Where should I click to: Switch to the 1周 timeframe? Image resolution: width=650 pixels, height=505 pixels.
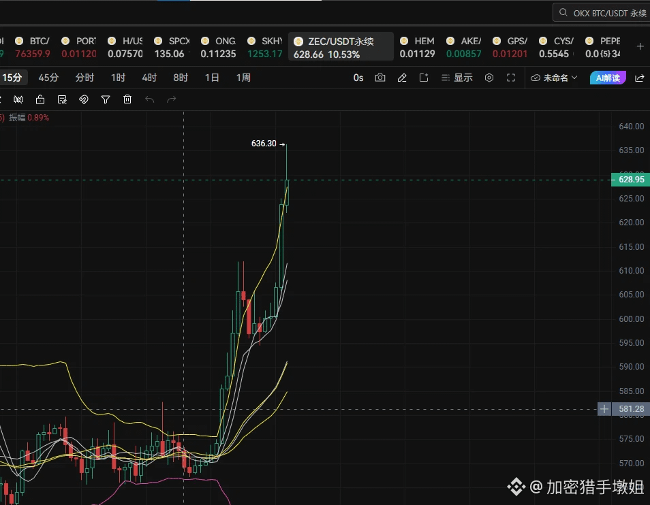tap(243, 78)
